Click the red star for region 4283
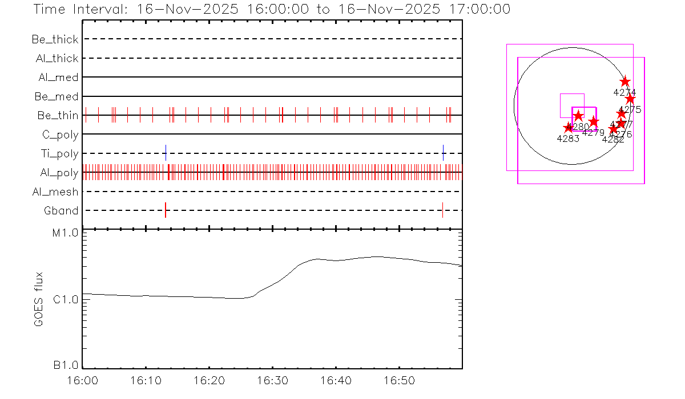Screen dimensions: 685x399 (568, 128)
